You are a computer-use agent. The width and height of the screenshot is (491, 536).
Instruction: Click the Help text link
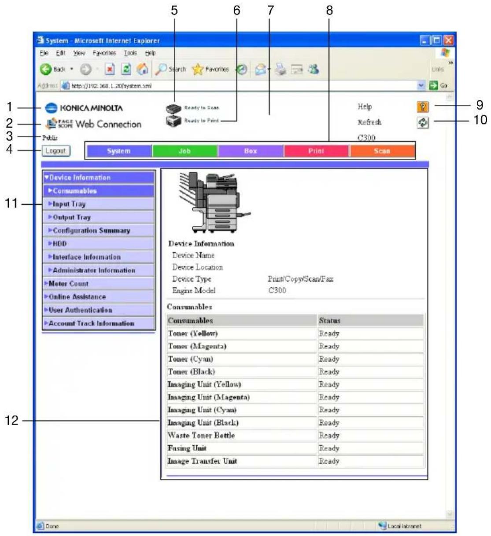(x=365, y=106)
